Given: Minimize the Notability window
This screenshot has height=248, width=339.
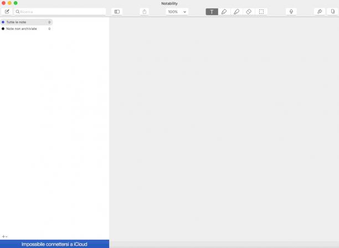Looking at the screenshot, I should (x=9, y=3).
